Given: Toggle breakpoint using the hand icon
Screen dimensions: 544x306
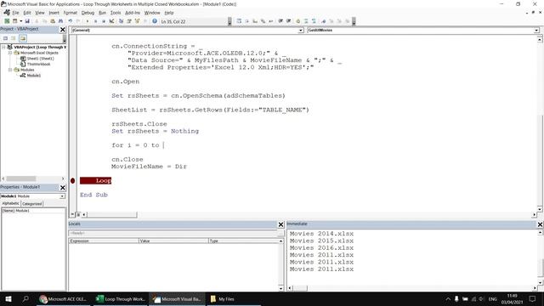Looking at the screenshot, I should tap(297, 21).
